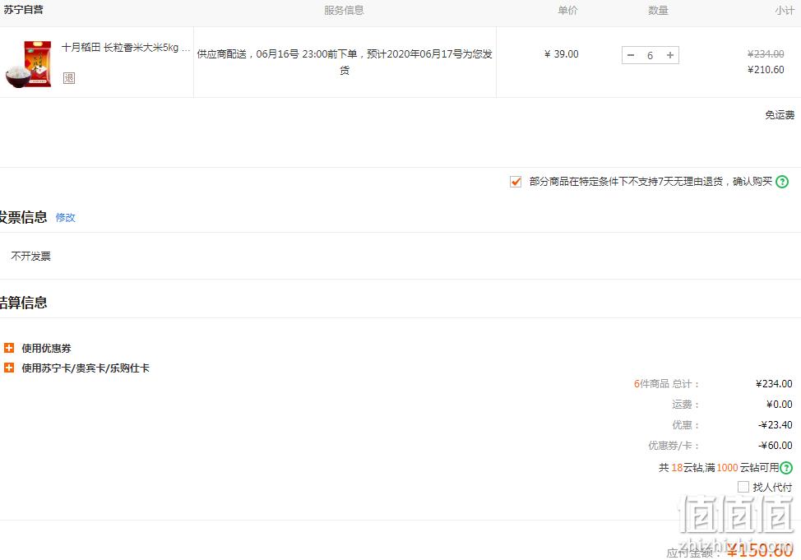This screenshot has width=801, height=560.
Task: Click the 6件商品 总计 amount ¥234.00
Action: 774,384
